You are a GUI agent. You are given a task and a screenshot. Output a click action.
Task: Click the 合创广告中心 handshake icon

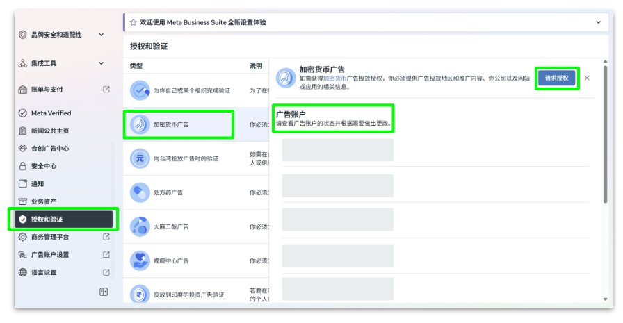coord(23,149)
